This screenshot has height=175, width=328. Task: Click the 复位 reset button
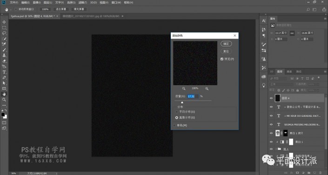(x=226, y=51)
